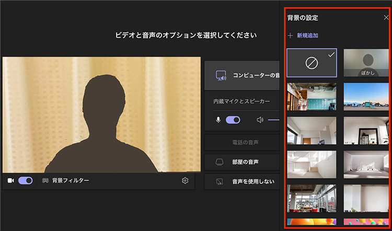Click the speaker volume icon
Viewport: 392px width, 231px height.
click(x=260, y=120)
